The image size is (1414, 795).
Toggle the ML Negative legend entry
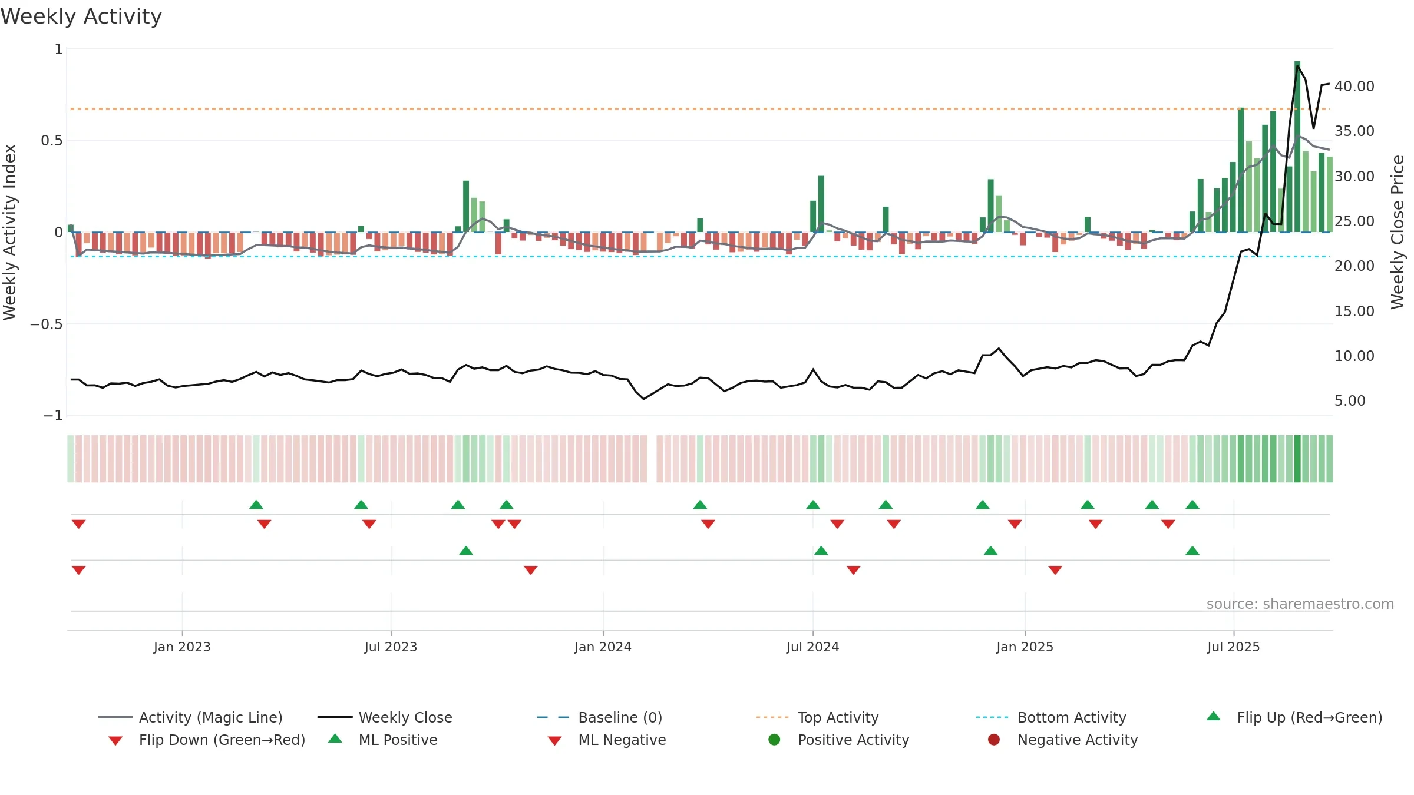pyautogui.click(x=607, y=740)
